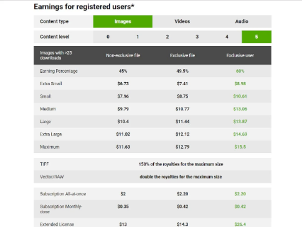302x227 pixels.
Task: Click the 'TIFF' row label
Action: 44,164
